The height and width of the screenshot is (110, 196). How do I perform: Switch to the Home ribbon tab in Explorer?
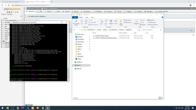[x=81, y=17]
